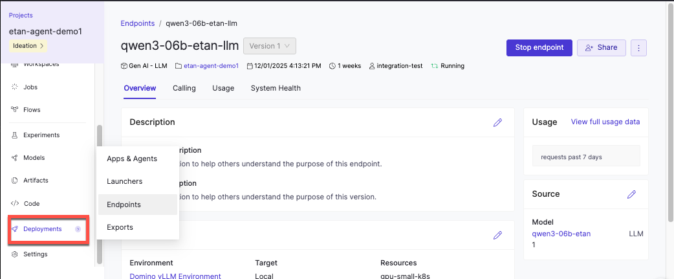Click the qwen3-06b-etan-llm page title
This screenshot has width=674, height=279.
180,46
